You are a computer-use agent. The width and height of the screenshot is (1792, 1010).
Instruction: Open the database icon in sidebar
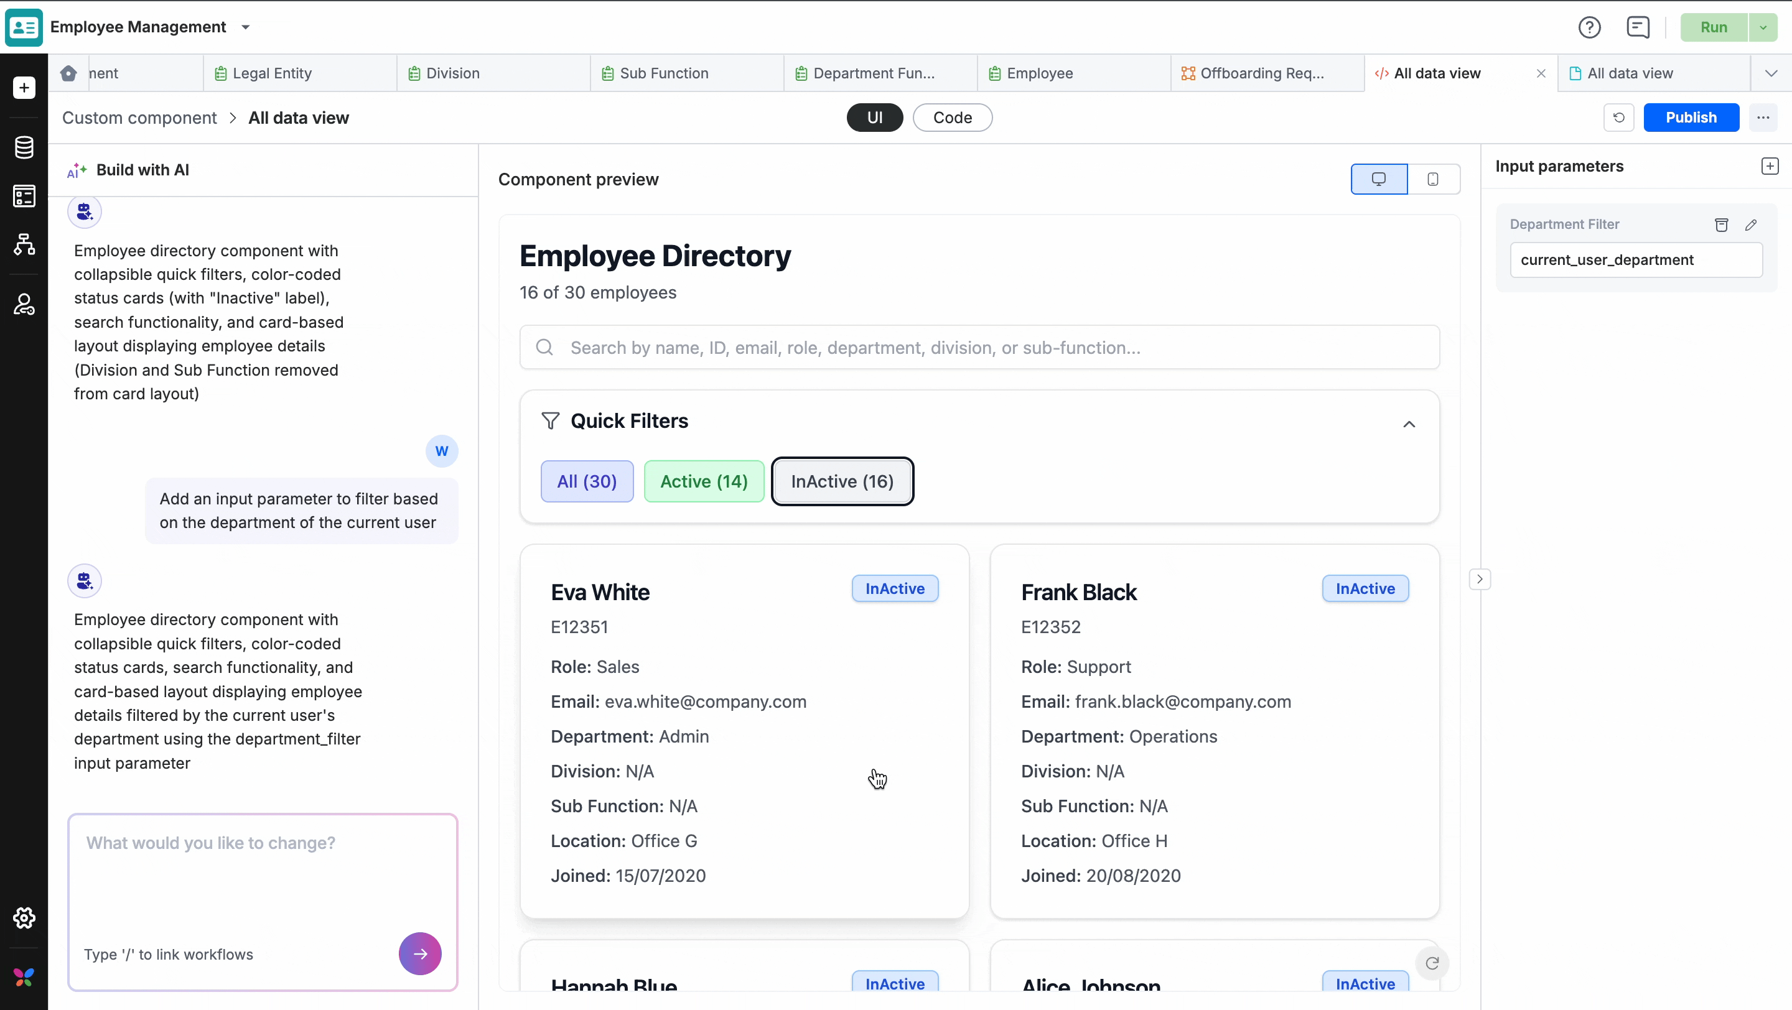tap(24, 147)
